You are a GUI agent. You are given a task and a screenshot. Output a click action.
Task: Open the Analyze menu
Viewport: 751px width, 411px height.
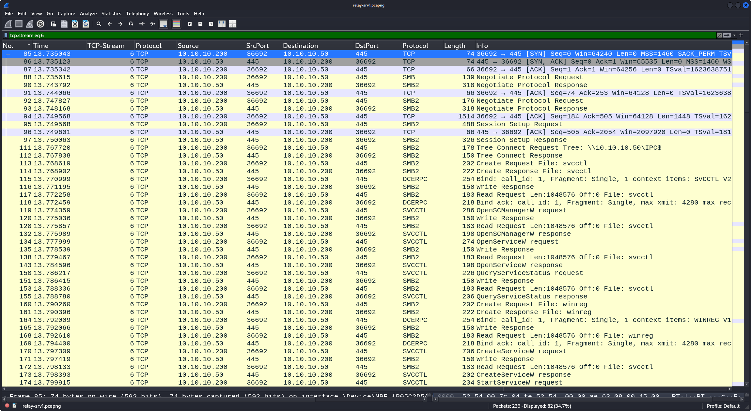88,13
